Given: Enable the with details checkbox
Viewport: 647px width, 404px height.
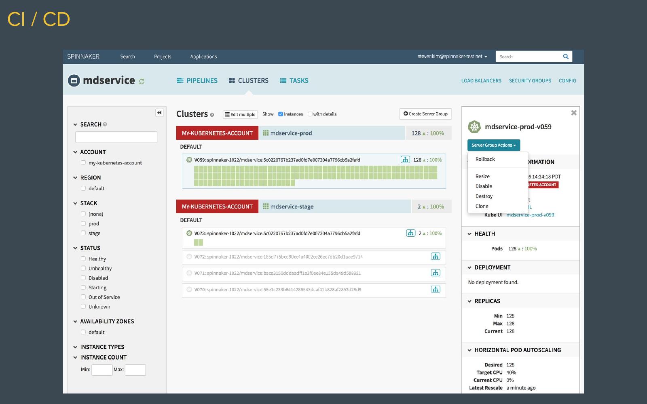Looking at the screenshot, I should tap(310, 114).
